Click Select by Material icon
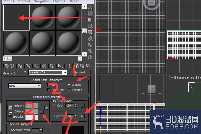This screenshot has width=201, height=134. (x=90, y=51)
